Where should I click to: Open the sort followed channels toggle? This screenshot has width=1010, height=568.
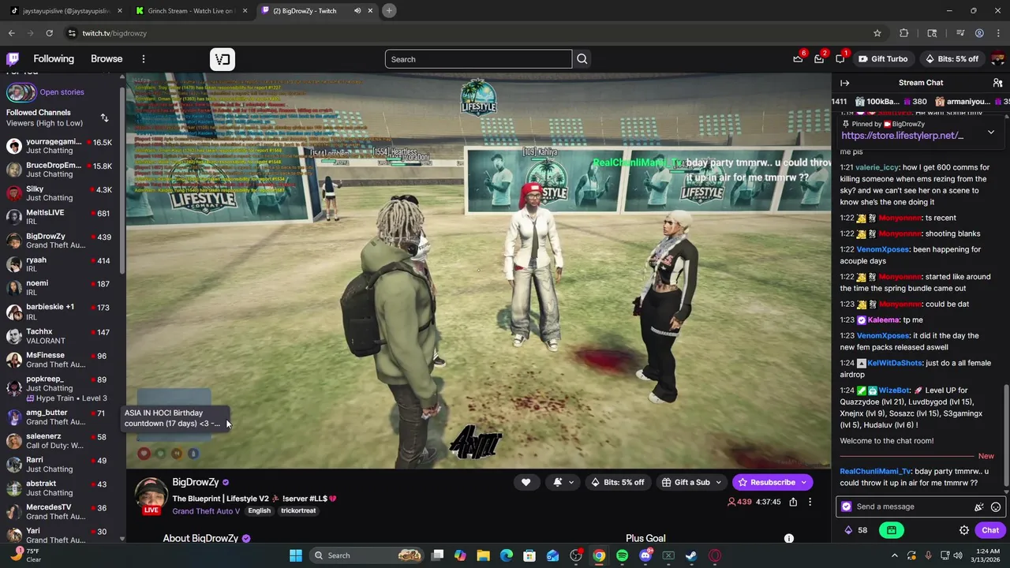(104, 118)
